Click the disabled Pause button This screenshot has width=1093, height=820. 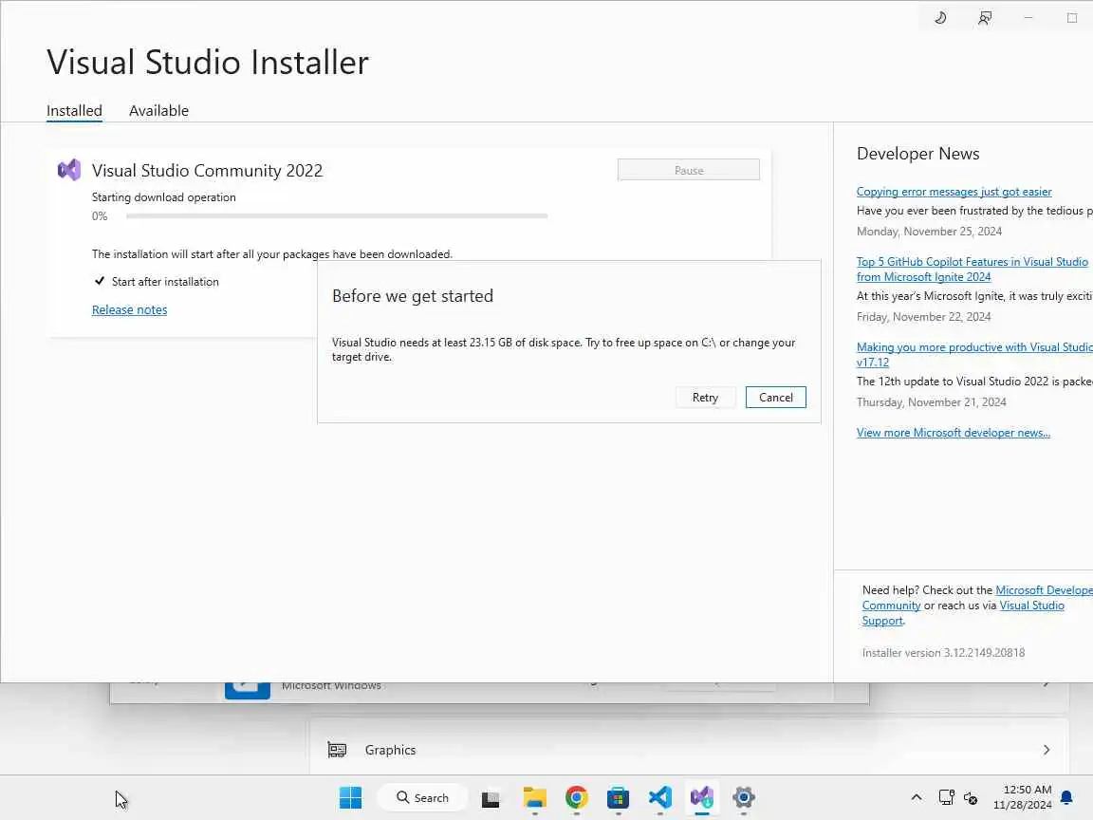point(689,170)
